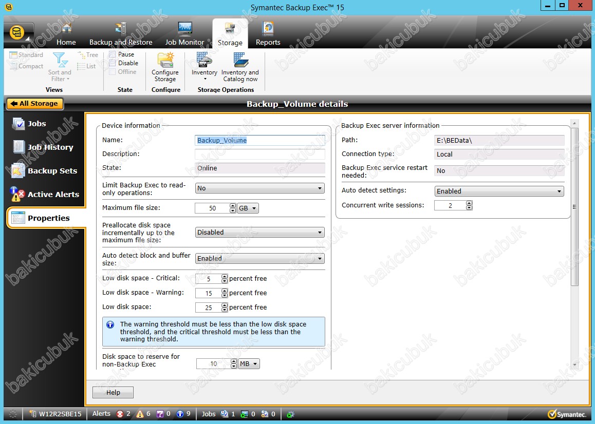595x424 pixels.
Task: Click the second Jobs status bar icon
Action: 245,414
